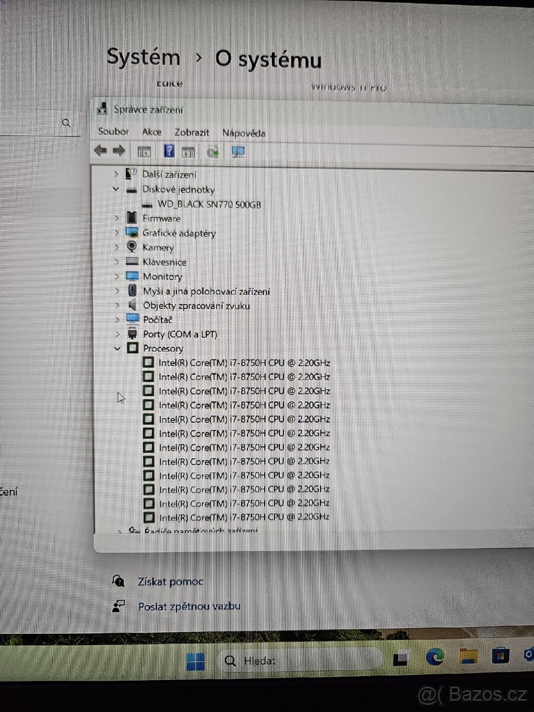Click the Získat pomoc link

tap(170, 582)
